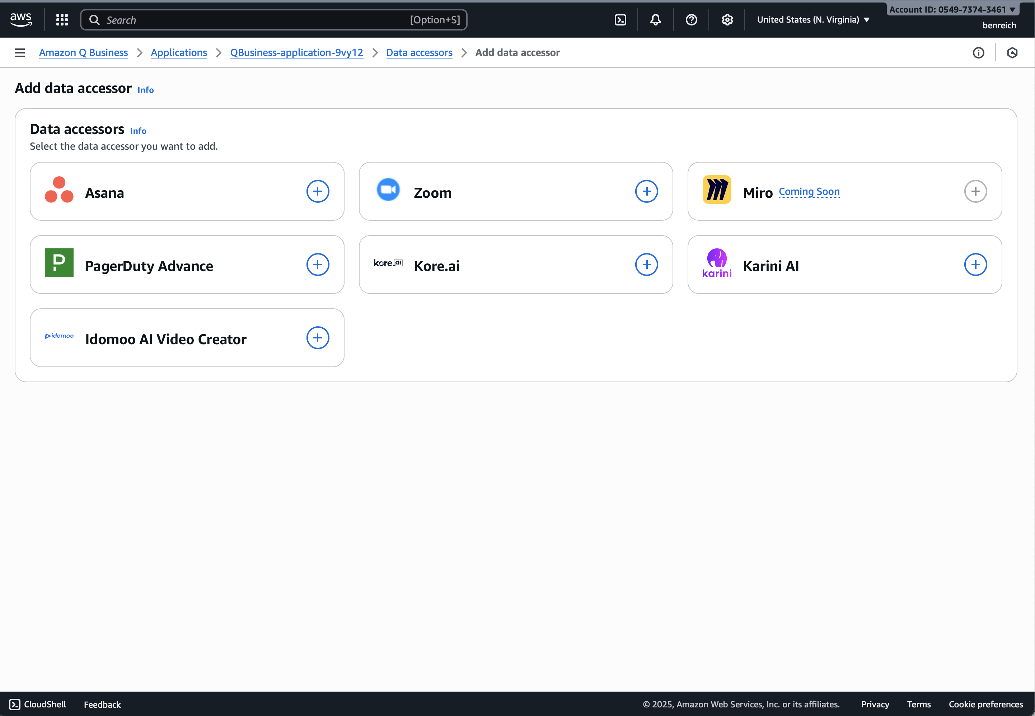Open the notifications bell

pyautogui.click(x=655, y=20)
